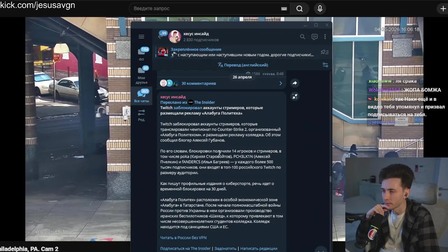Minimize the Telegram window
Image resolution: width=448 pixels, height=252 pixels.
(x=306, y=25)
